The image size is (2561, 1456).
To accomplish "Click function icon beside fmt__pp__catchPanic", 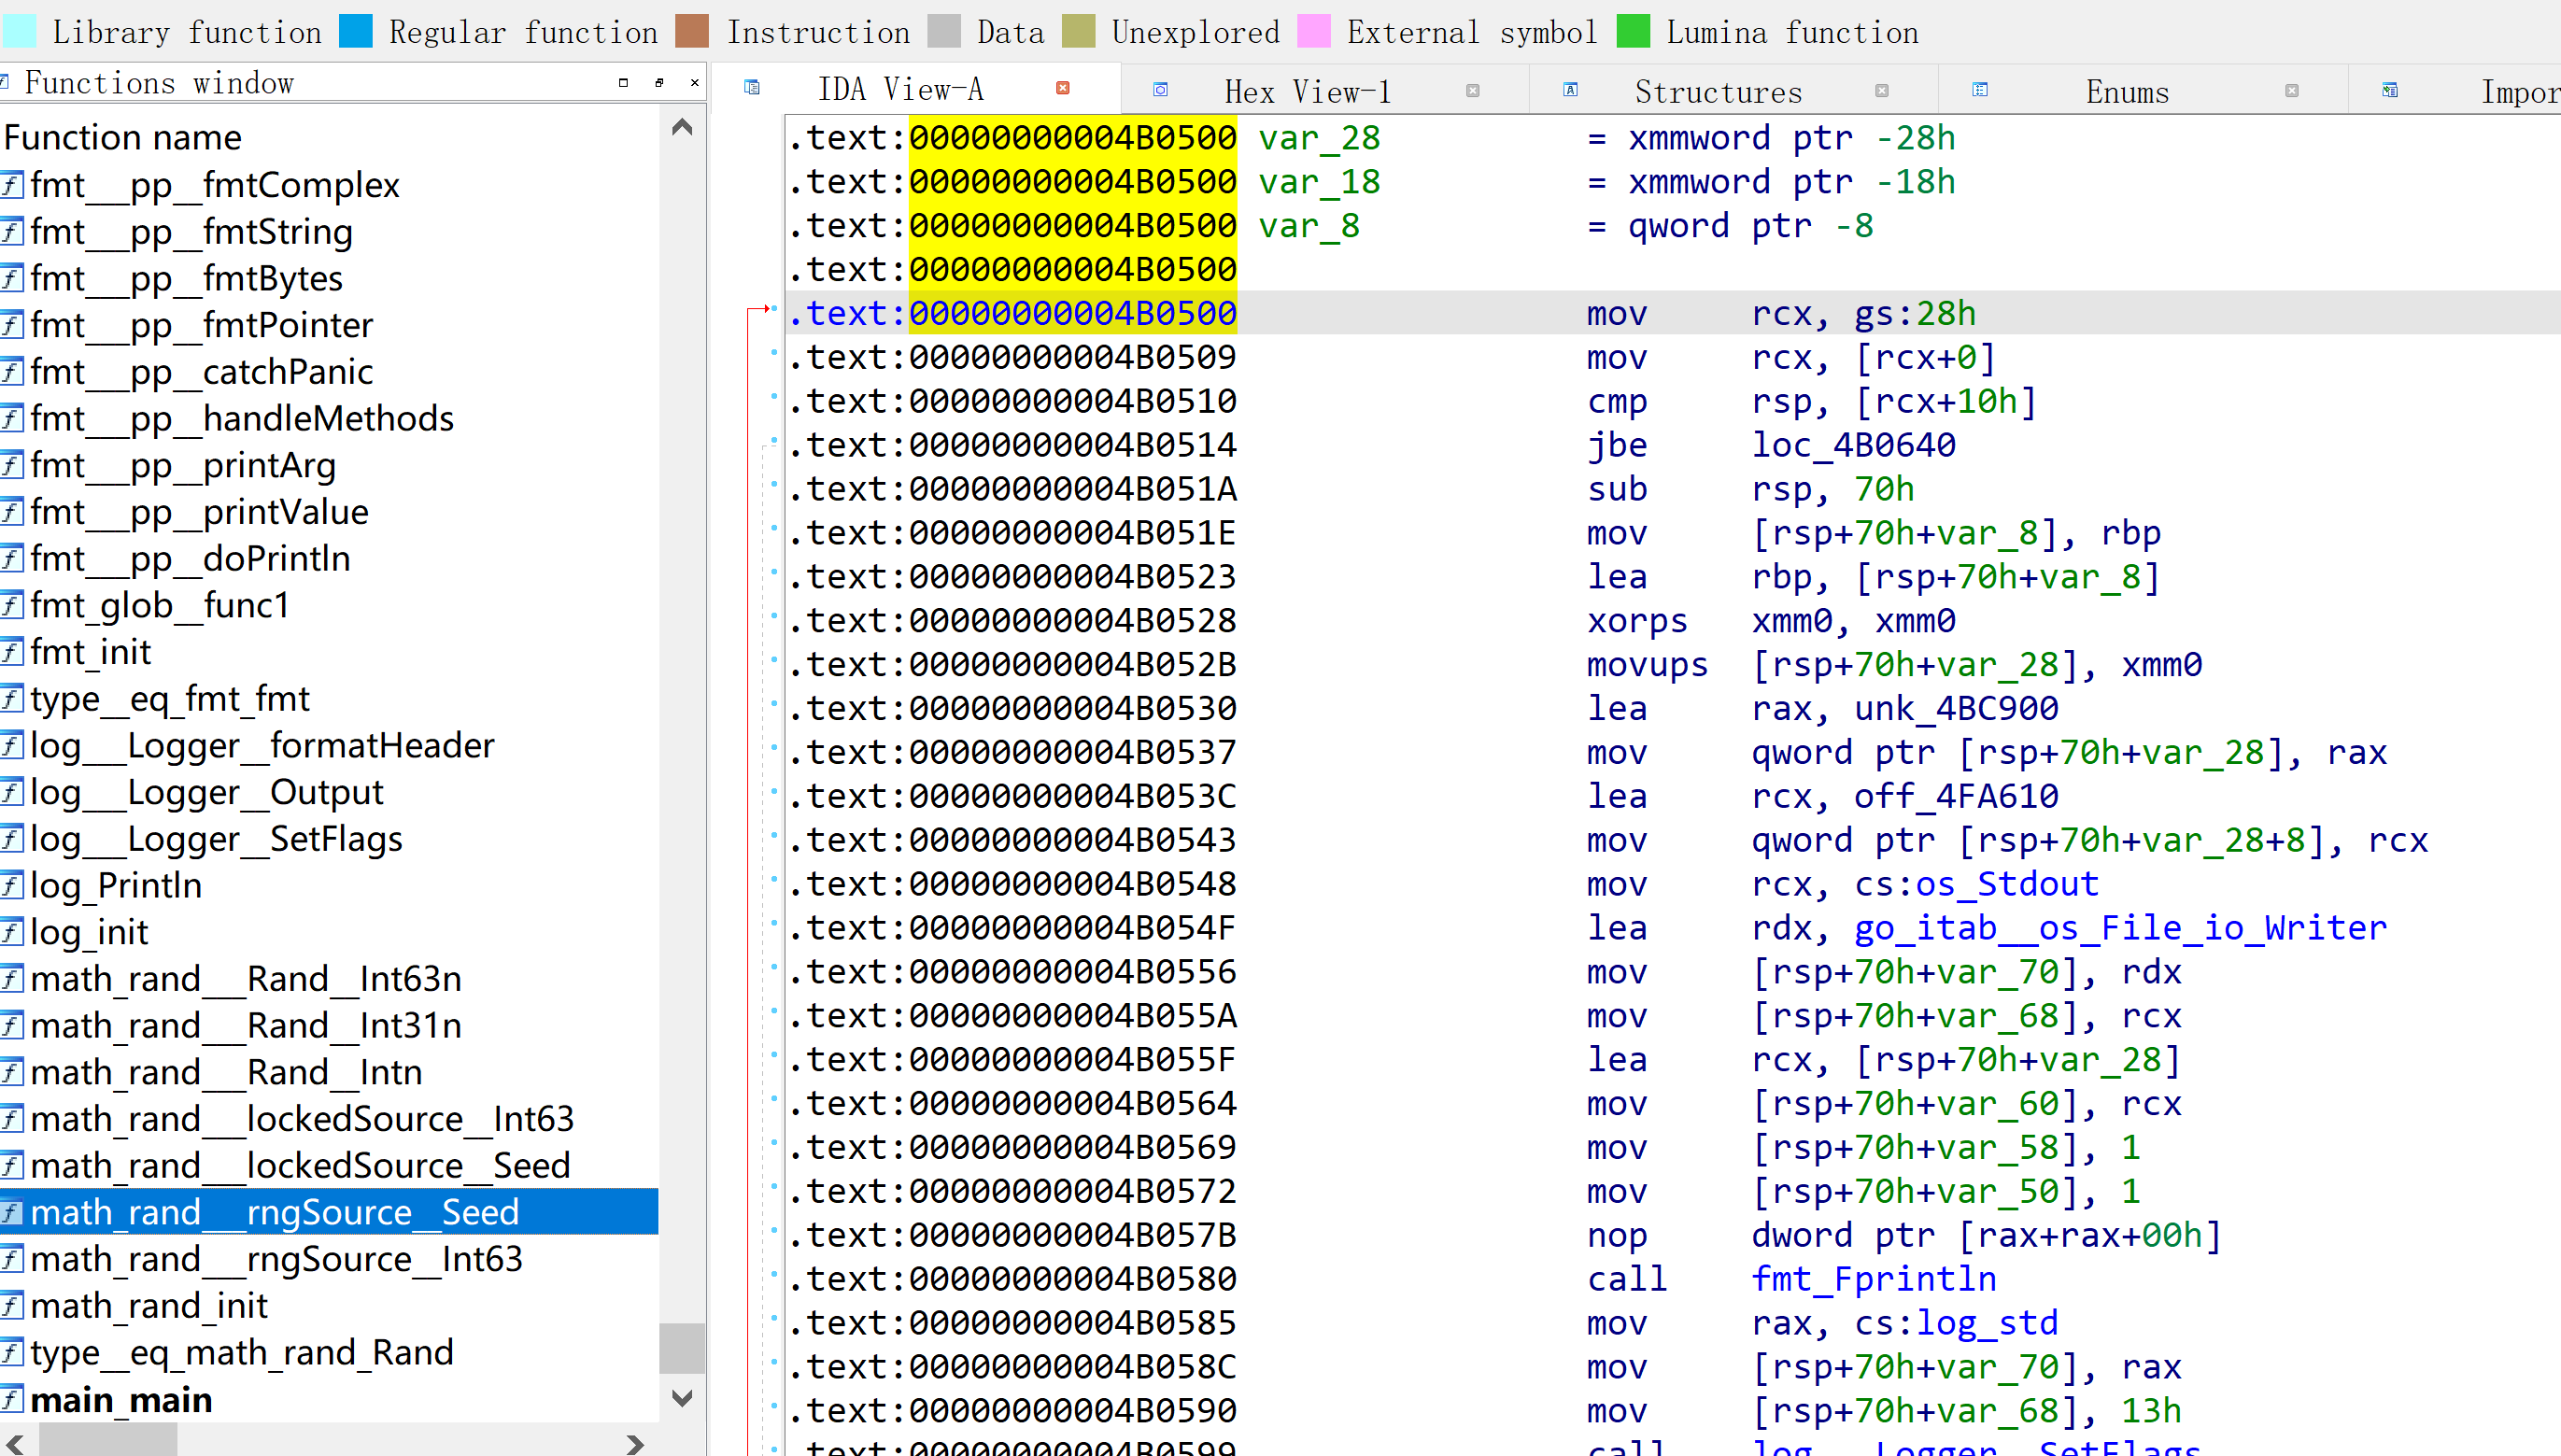I will (12, 372).
